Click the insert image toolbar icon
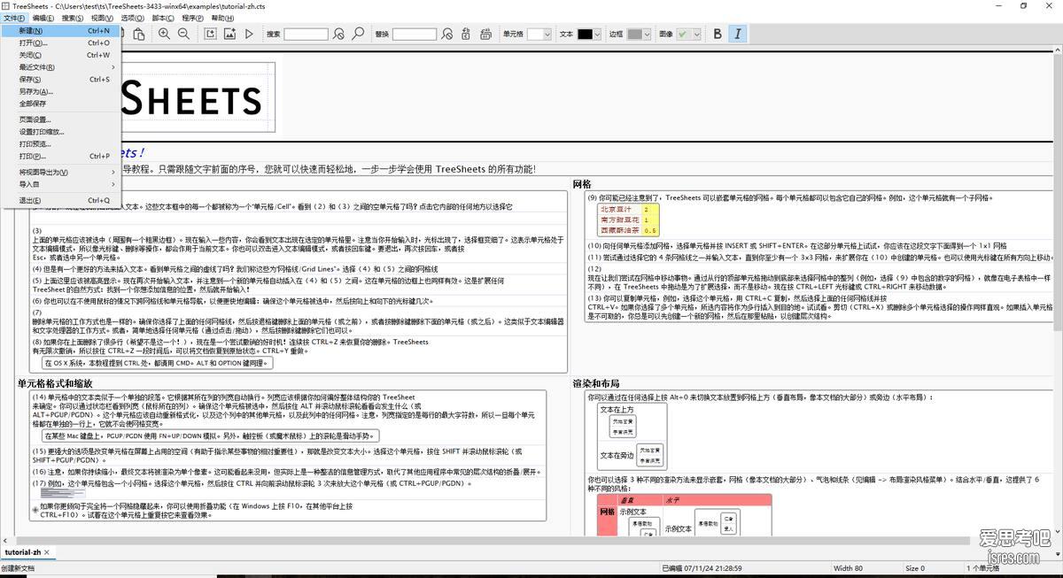The image size is (1063, 578). point(229,34)
